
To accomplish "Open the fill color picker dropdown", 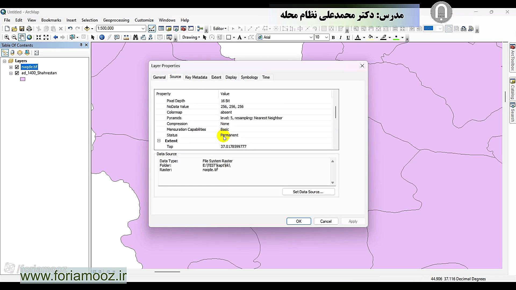I will (x=377, y=38).
